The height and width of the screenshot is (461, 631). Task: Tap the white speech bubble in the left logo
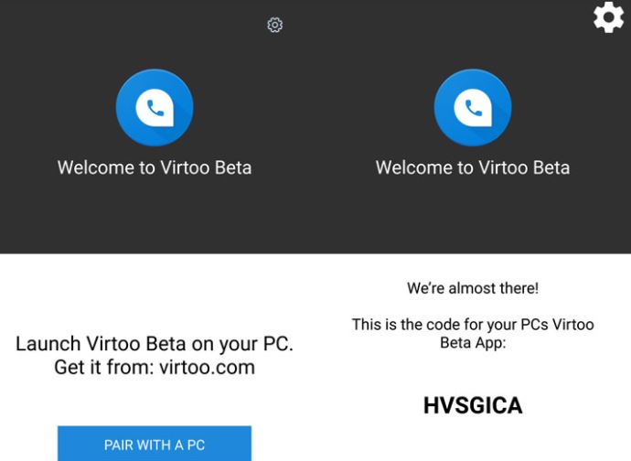click(155, 108)
